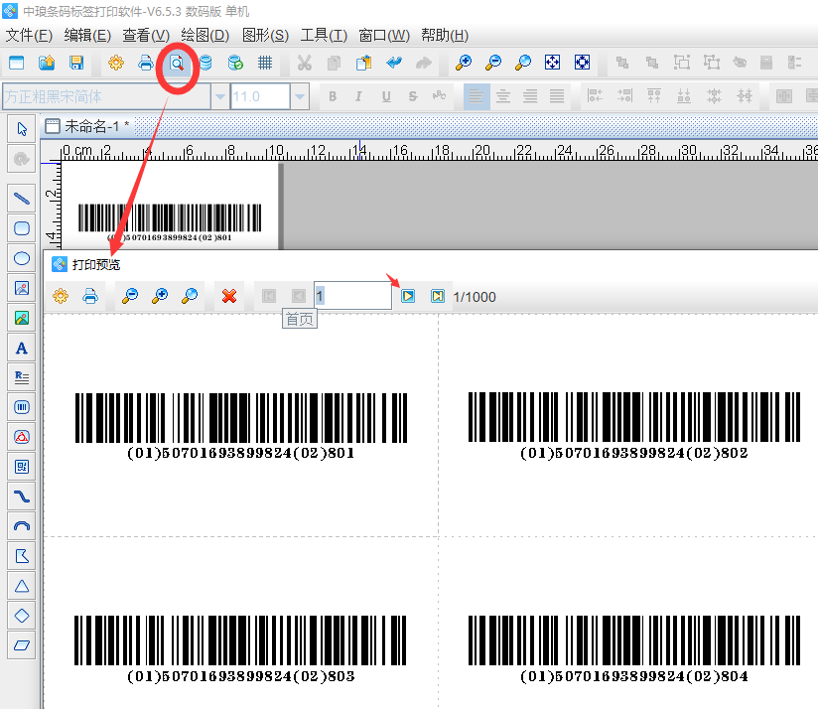
Task: Click printer icon in print preview window
Action: click(x=90, y=296)
